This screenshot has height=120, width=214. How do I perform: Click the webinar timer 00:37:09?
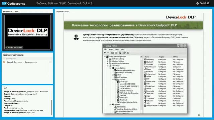(204, 3)
